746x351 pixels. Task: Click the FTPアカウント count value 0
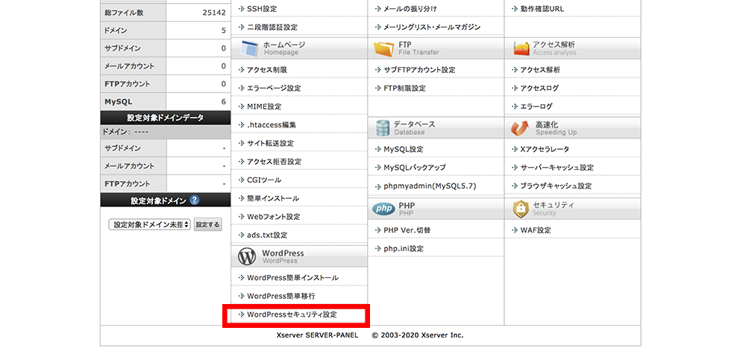[x=223, y=84]
